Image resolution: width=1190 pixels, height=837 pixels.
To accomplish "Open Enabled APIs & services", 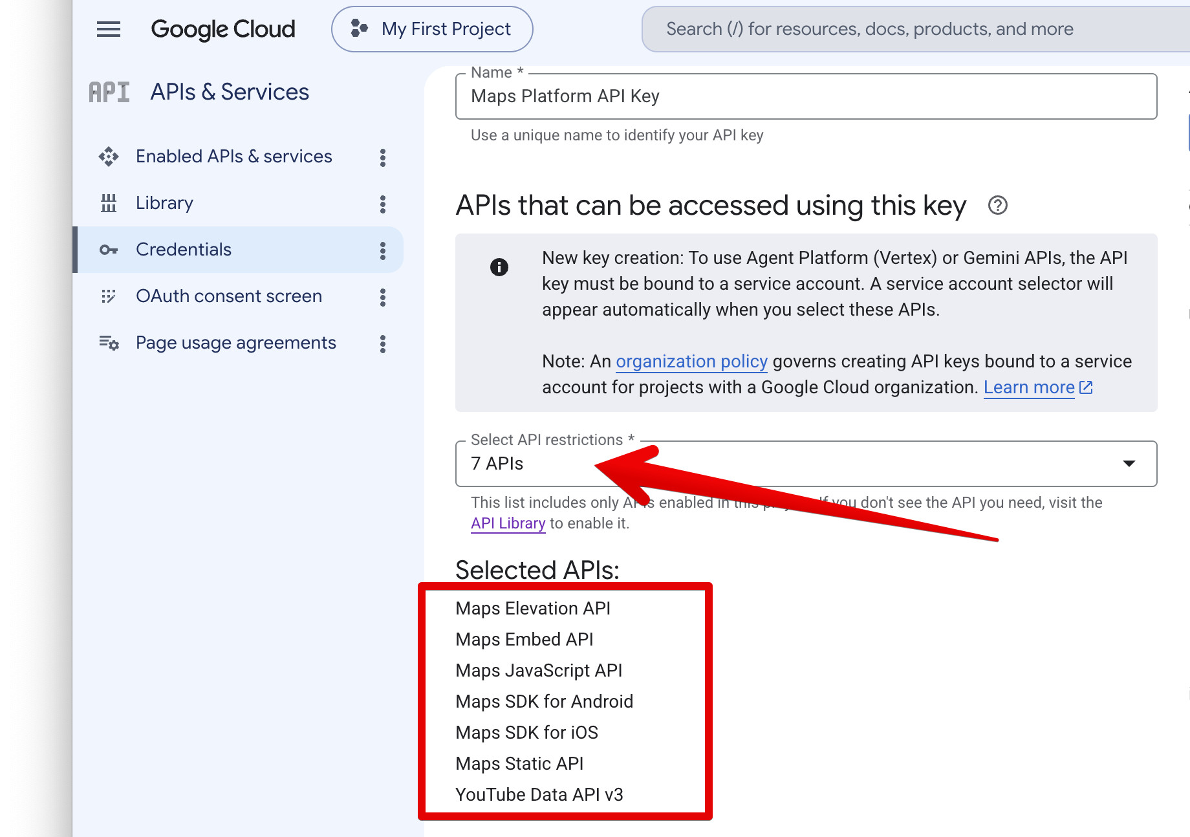I will [234, 157].
